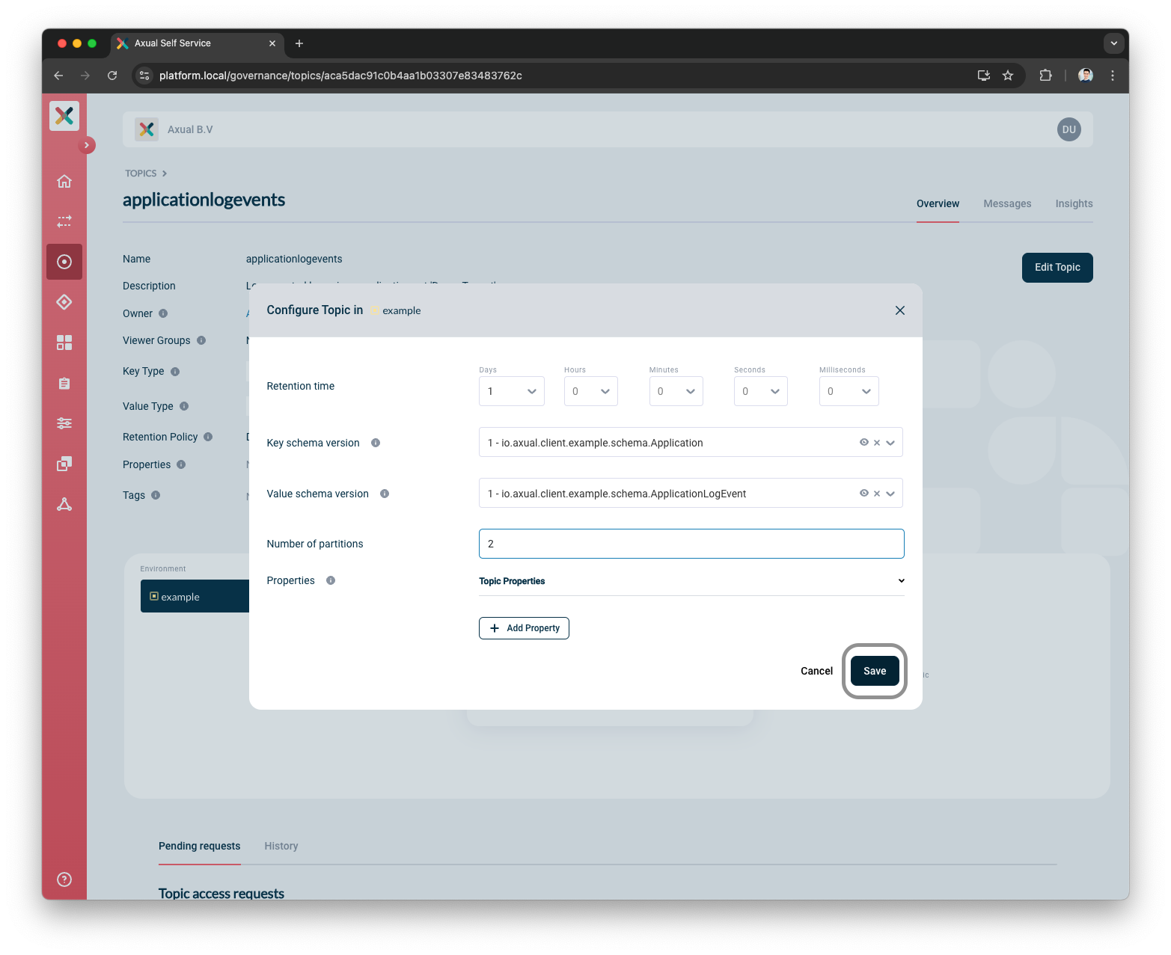Preview Key schema with eye icon
This screenshot has height=955, width=1171.
pyautogui.click(x=864, y=443)
